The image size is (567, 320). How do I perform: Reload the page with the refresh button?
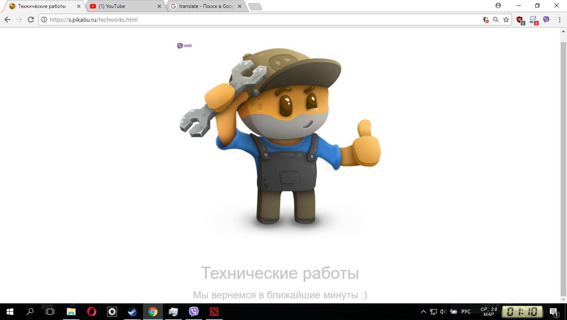pyautogui.click(x=30, y=20)
